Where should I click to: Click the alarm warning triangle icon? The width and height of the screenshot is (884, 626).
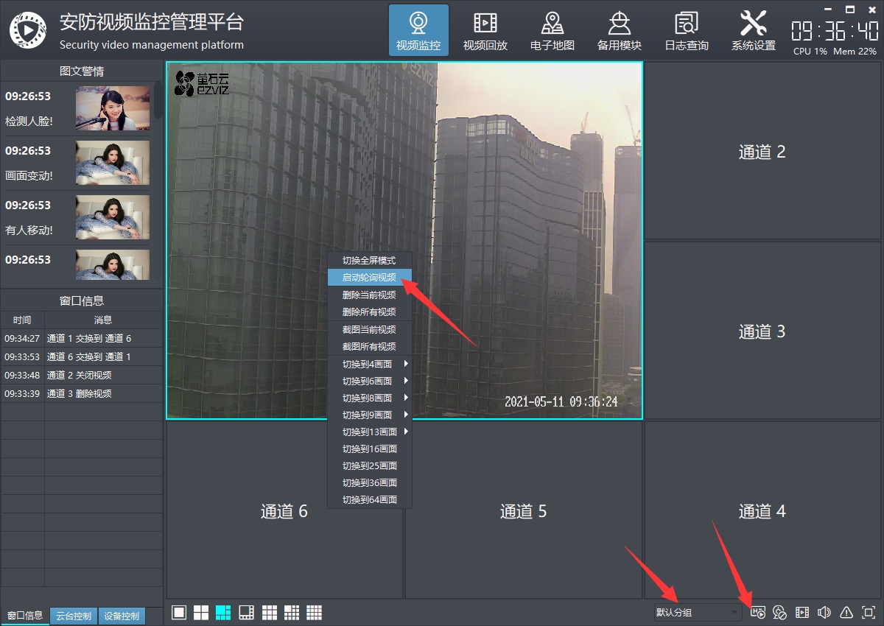click(846, 612)
